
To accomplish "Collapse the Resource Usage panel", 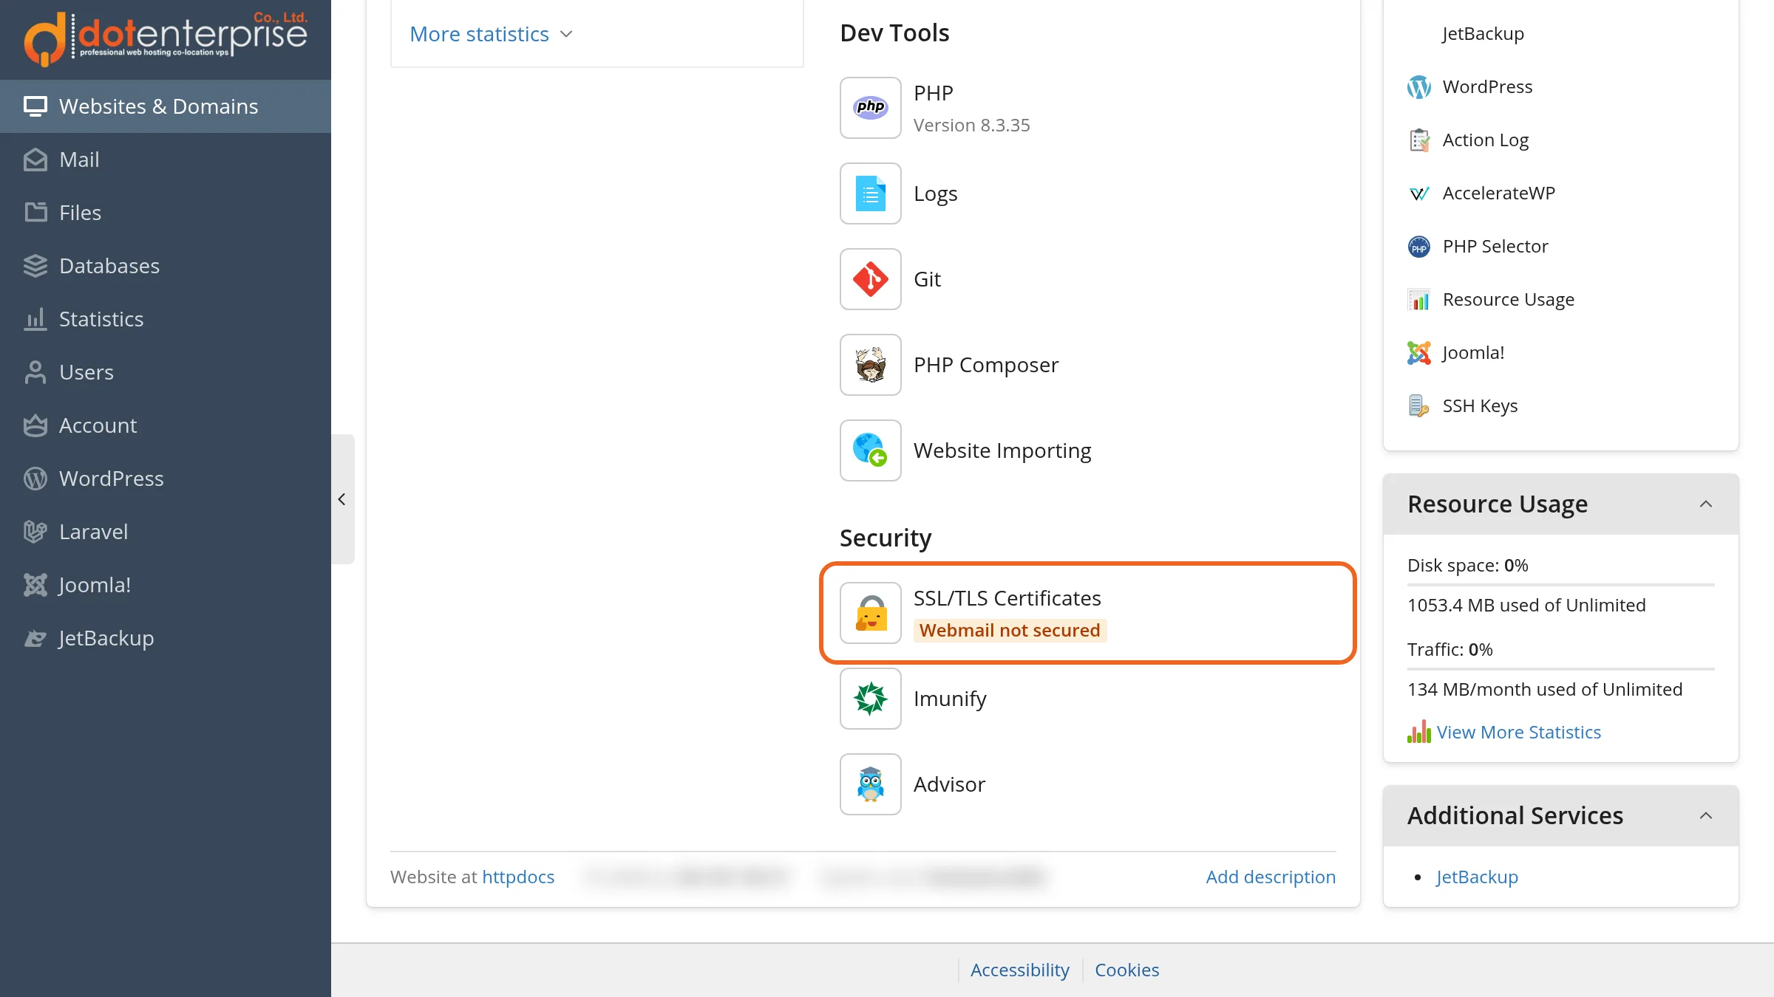I will [x=1706, y=504].
